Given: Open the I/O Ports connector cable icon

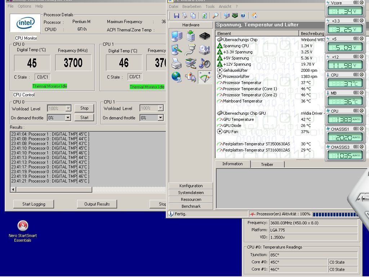Looking at the screenshot, I should pos(191,49).
